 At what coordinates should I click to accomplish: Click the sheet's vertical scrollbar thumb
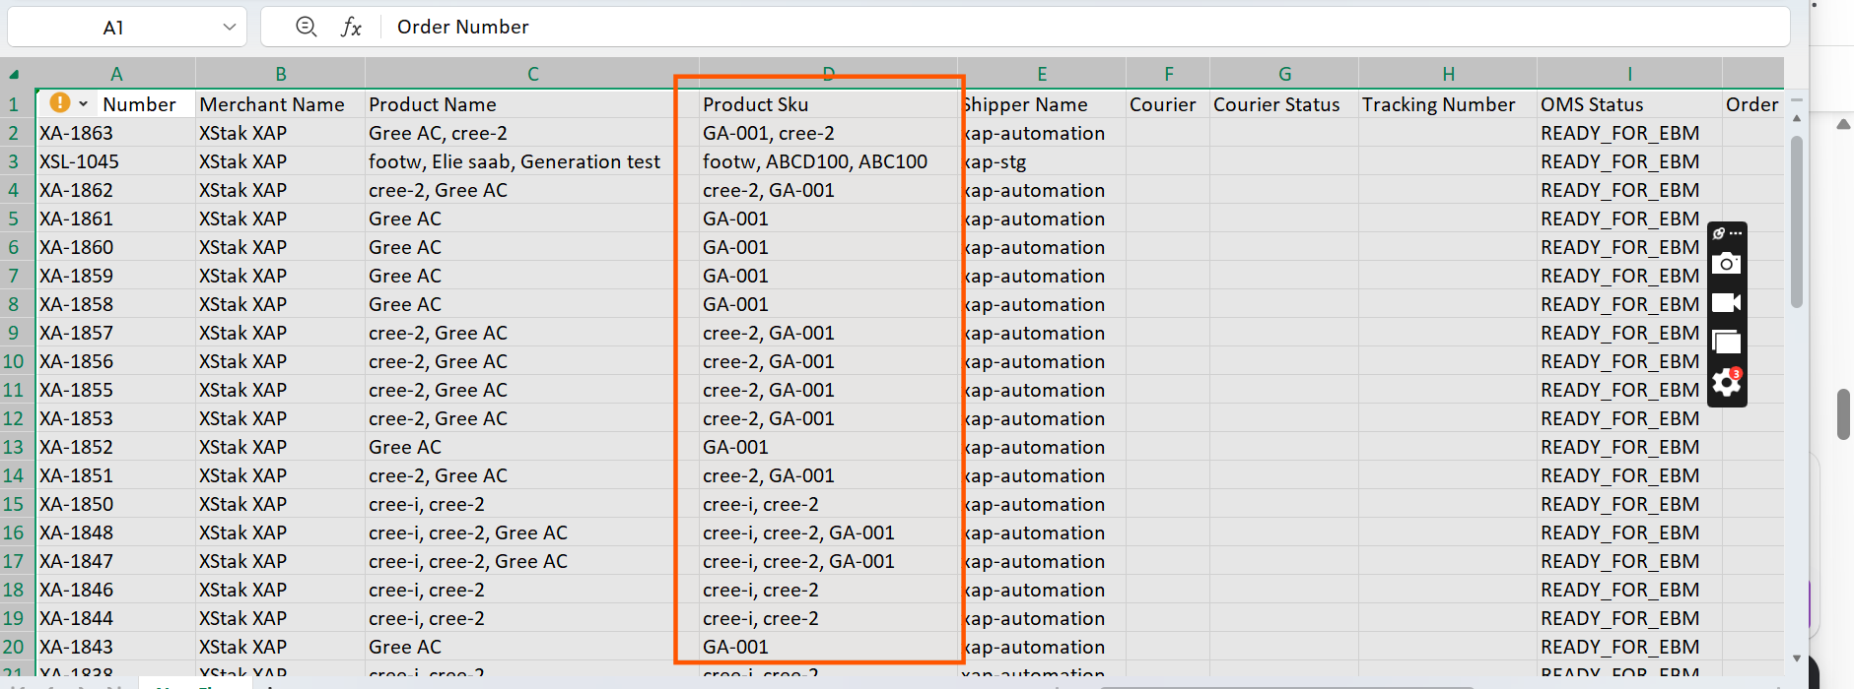(1796, 221)
